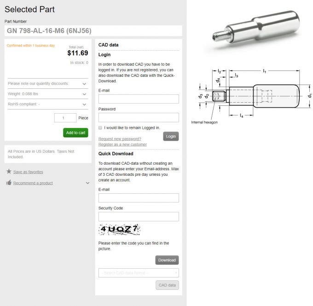Open the Select CAD-data format dropdown
This screenshot has width=313, height=306.
pos(139,273)
